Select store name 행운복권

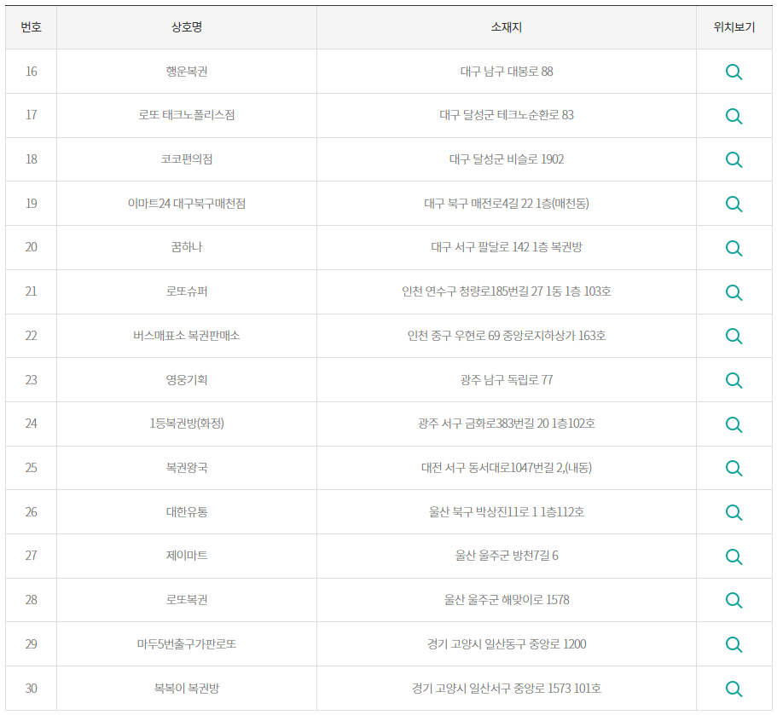tap(187, 72)
